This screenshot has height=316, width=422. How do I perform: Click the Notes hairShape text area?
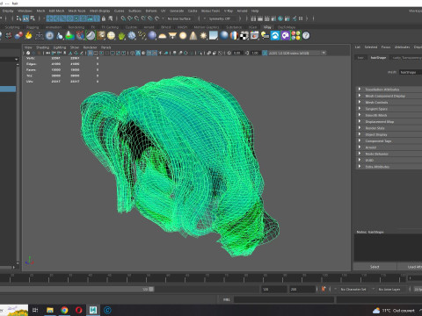pos(388,248)
